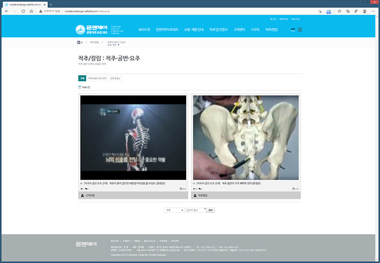Open the 회사소개 navigation menu
This screenshot has width=380, height=263.
pos(144,30)
